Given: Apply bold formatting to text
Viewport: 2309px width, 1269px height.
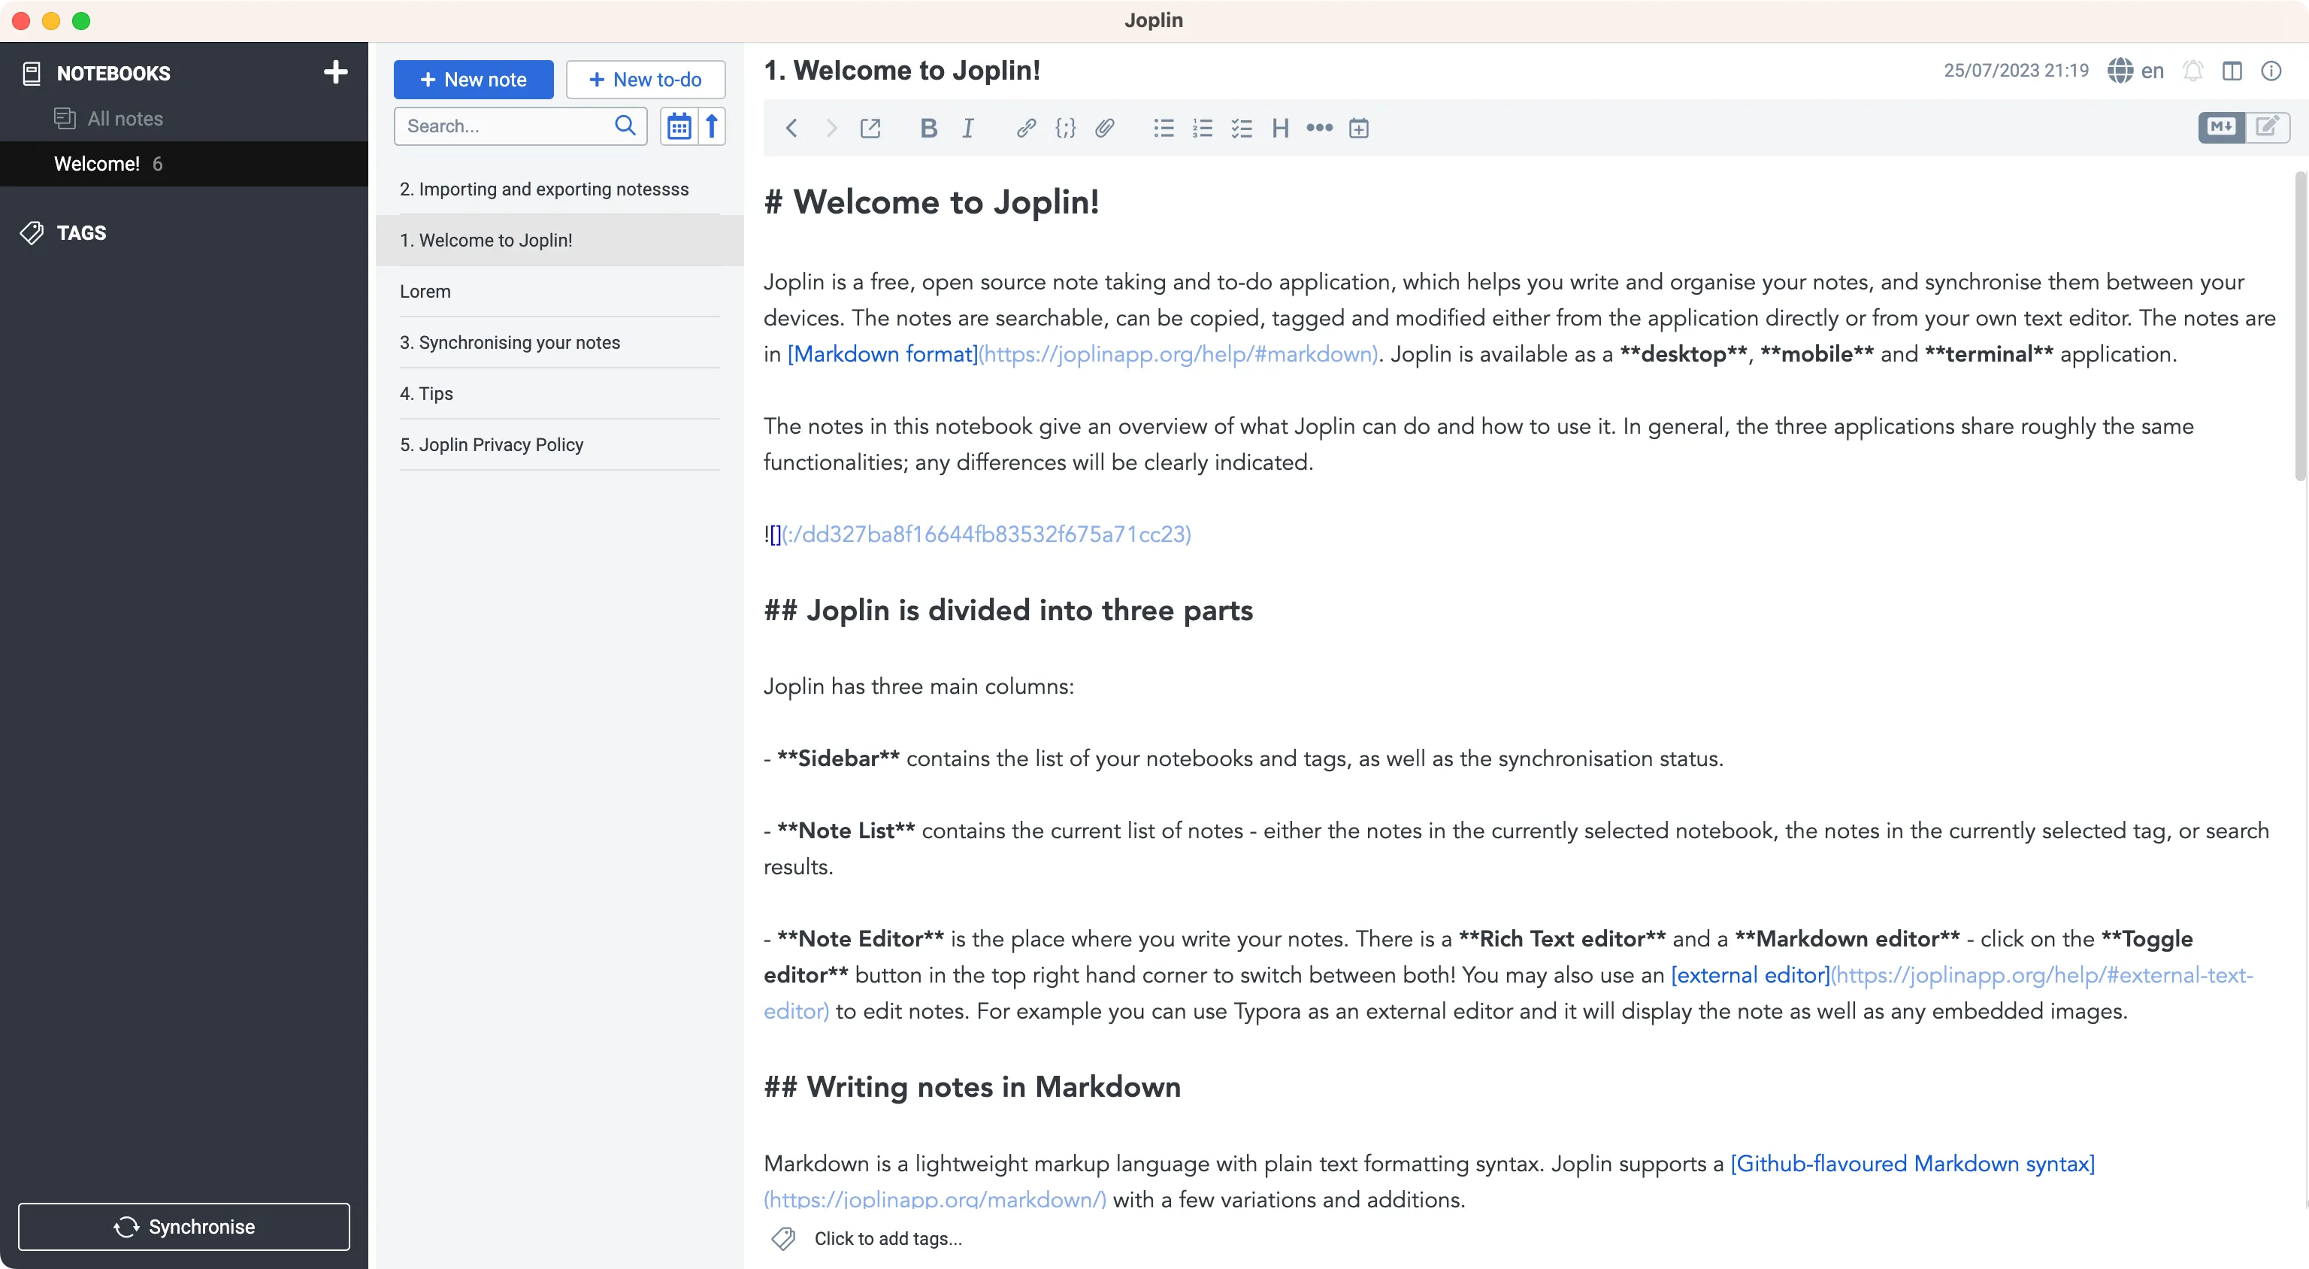Looking at the screenshot, I should coord(928,127).
